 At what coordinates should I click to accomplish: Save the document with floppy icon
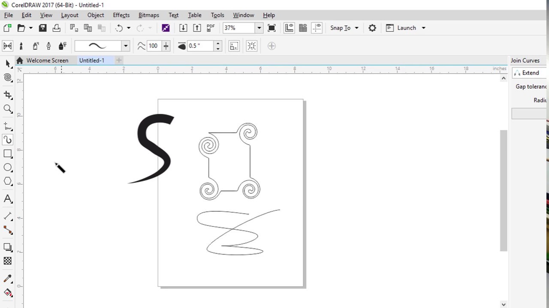pos(42,28)
